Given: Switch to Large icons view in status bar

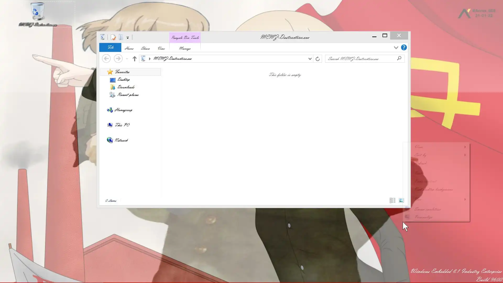Looking at the screenshot, I should pos(401,200).
